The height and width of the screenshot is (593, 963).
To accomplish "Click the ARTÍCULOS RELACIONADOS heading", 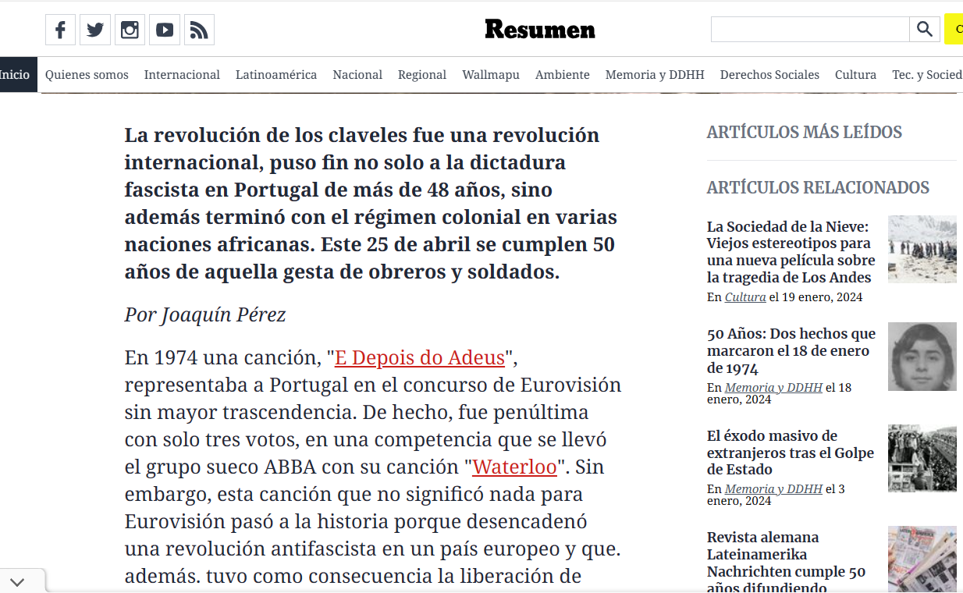I will (818, 188).
